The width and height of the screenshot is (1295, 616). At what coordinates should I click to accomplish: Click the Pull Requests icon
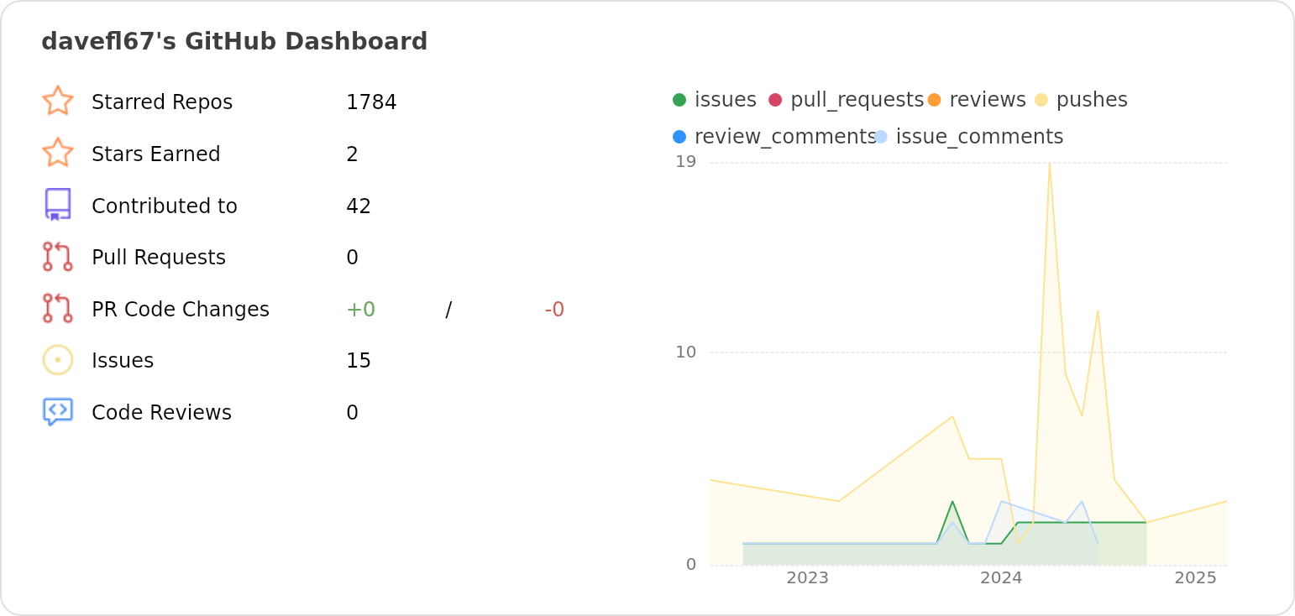58,257
